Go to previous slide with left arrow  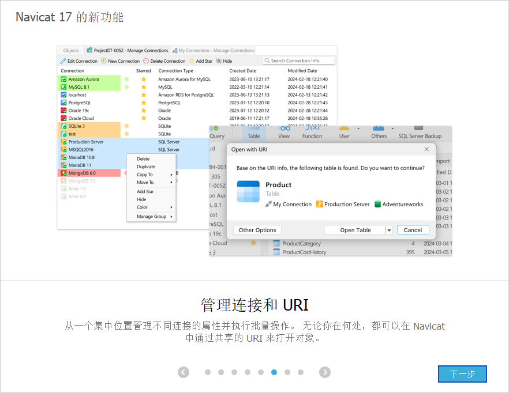click(x=184, y=372)
